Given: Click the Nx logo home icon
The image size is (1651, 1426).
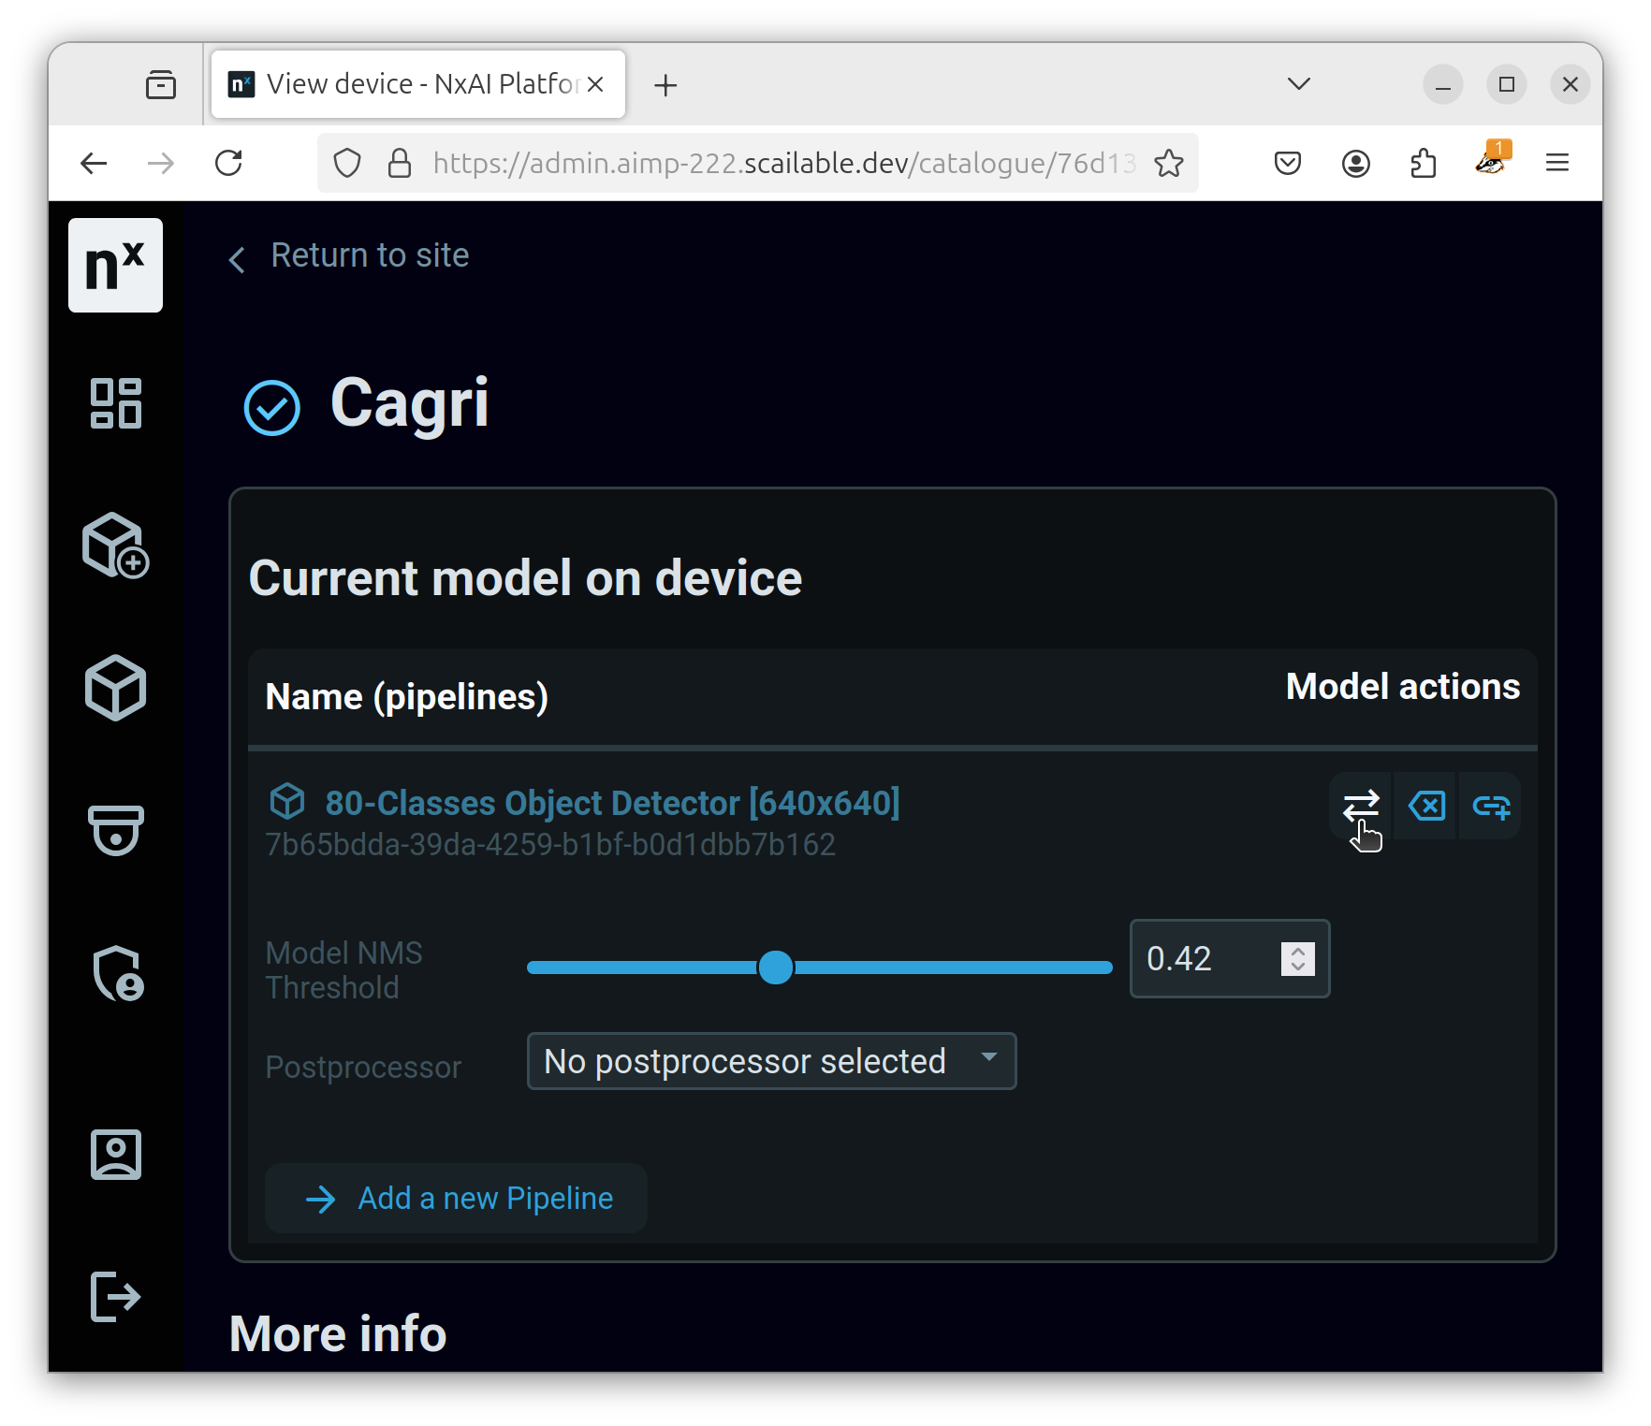Looking at the screenshot, I should [x=115, y=266].
